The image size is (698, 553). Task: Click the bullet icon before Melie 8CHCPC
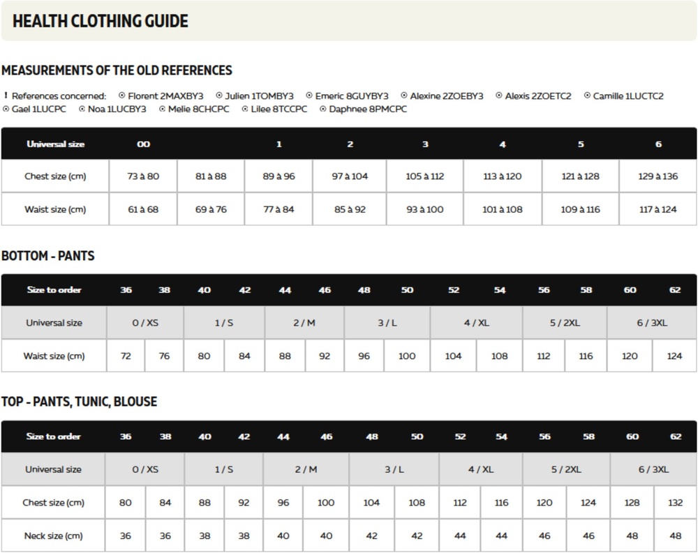[x=162, y=109]
